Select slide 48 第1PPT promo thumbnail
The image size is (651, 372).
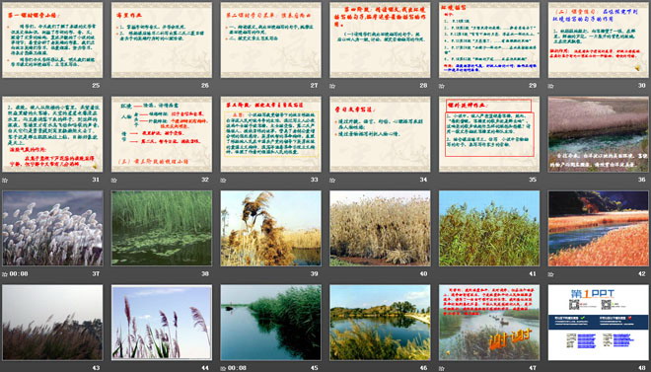[x=599, y=323]
